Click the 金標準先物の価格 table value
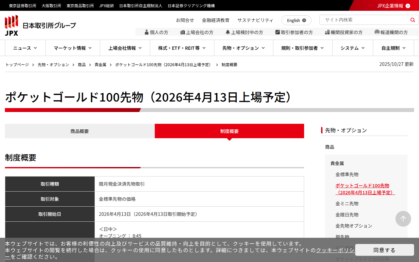Image resolution: width=419 pixels, height=262 pixels. (117, 199)
